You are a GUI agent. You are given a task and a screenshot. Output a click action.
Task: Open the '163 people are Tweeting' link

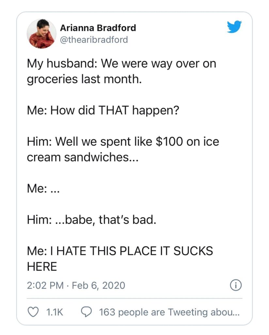tap(169, 312)
